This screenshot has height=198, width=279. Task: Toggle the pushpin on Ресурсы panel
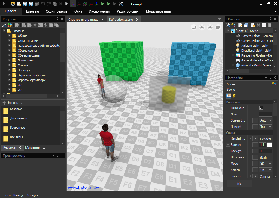click(x=57, y=19)
